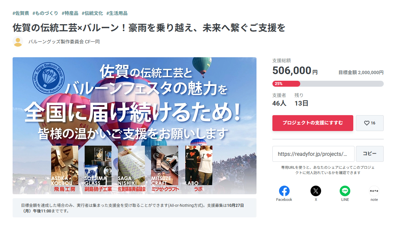Open the #特産品 hashtag
The image size is (397, 226).
click(70, 13)
